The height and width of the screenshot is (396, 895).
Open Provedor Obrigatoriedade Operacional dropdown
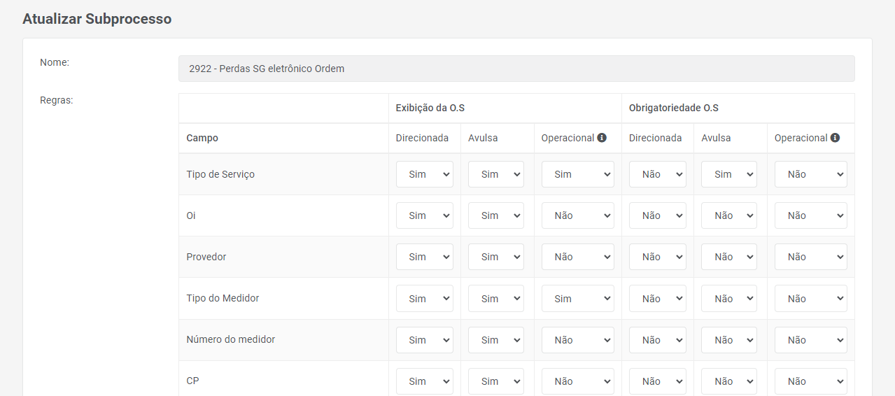click(x=810, y=257)
